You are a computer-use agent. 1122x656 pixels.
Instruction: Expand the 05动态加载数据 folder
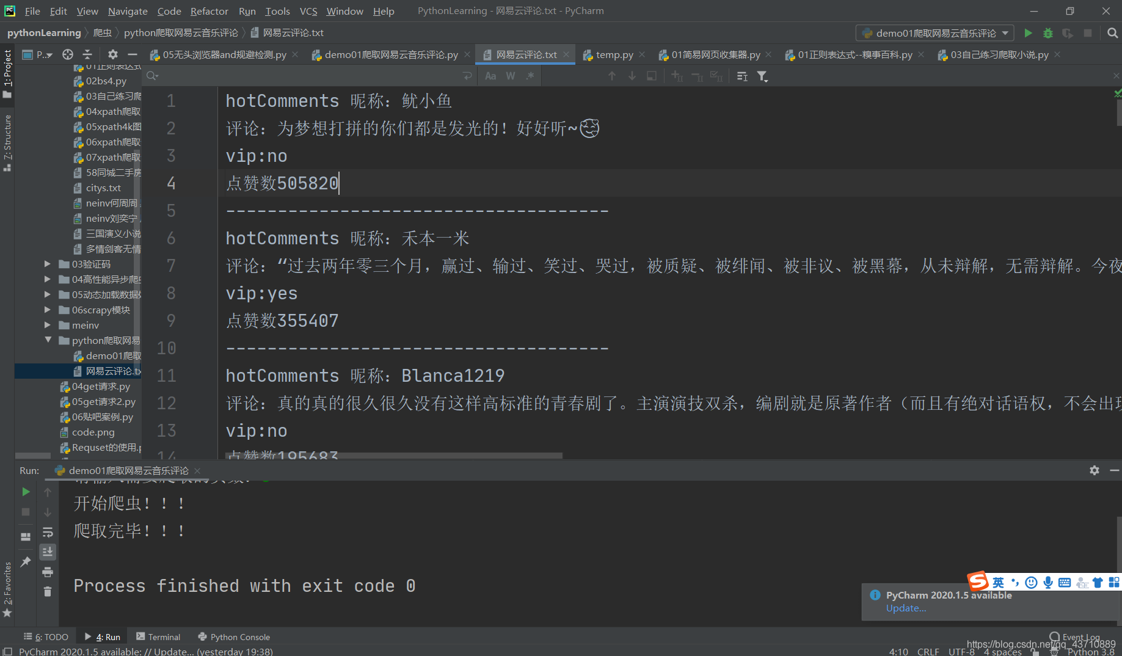click(x=47, y=294)
